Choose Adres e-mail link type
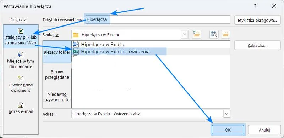The width and height of the screenshot is (284, 138). pyautogui.click(x=21, y=108)
